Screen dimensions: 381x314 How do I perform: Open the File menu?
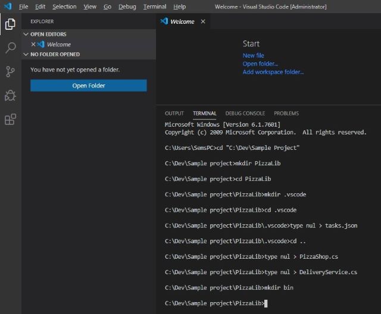click(x=24, y=7)
